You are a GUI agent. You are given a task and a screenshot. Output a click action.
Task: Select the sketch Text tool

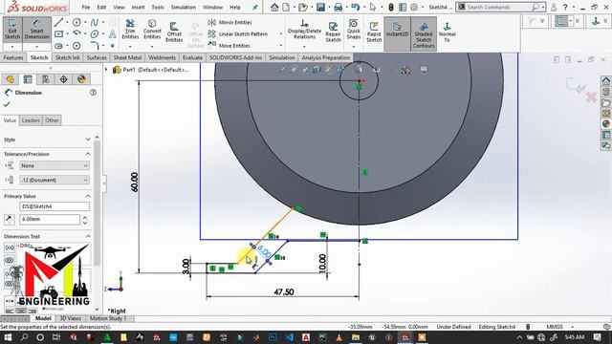113,34
